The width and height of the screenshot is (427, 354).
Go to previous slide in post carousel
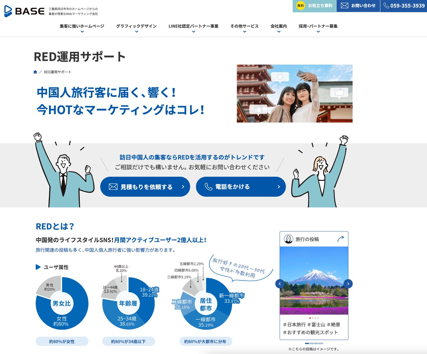click(280, 284)
